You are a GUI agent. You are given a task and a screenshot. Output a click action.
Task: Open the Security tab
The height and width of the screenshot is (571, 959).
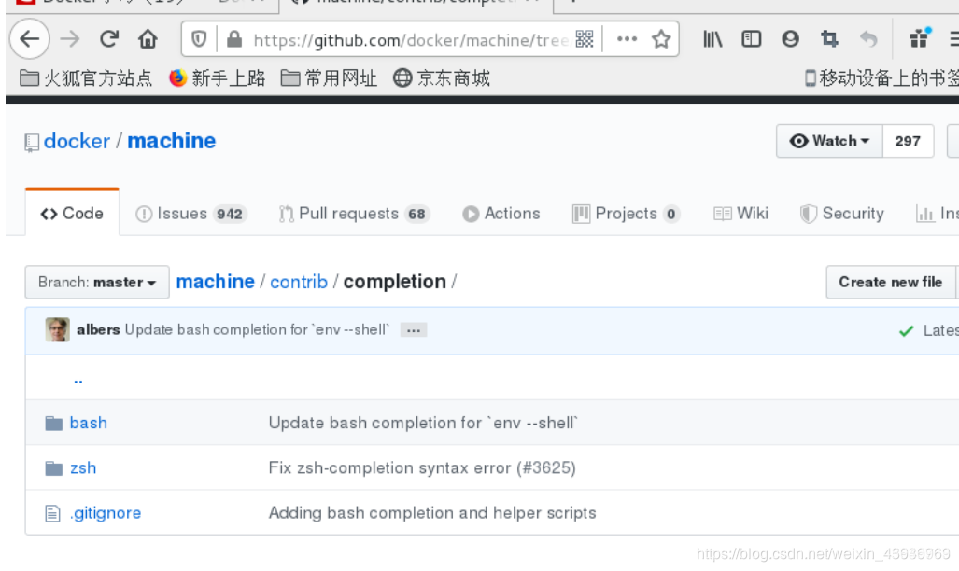point(842,214)
